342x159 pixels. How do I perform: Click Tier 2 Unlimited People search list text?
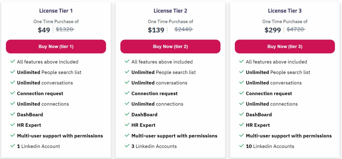point(164,72)
